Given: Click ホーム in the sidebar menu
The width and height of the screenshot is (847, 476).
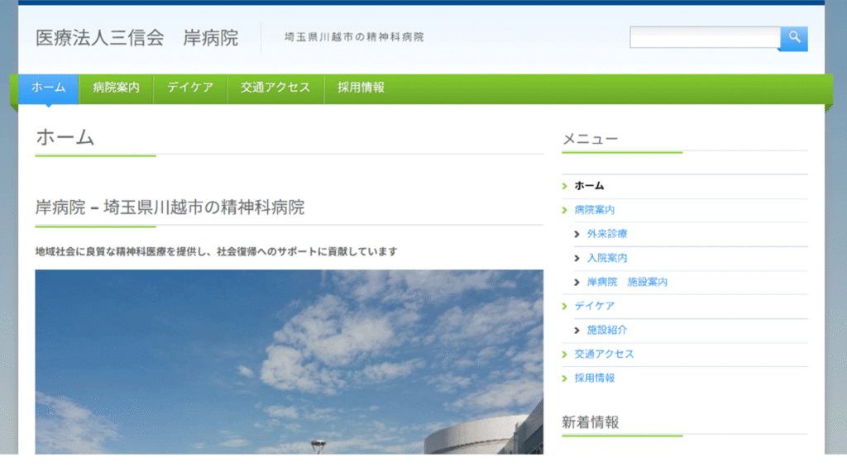Looking at the screenshot, I should click(x=589, y=186).
